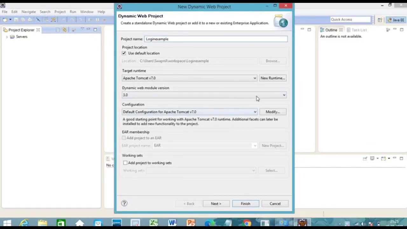The width and height of the screenshot is (407, 229).
Task: Click the disabled < Back button
Action: (189, 204)
